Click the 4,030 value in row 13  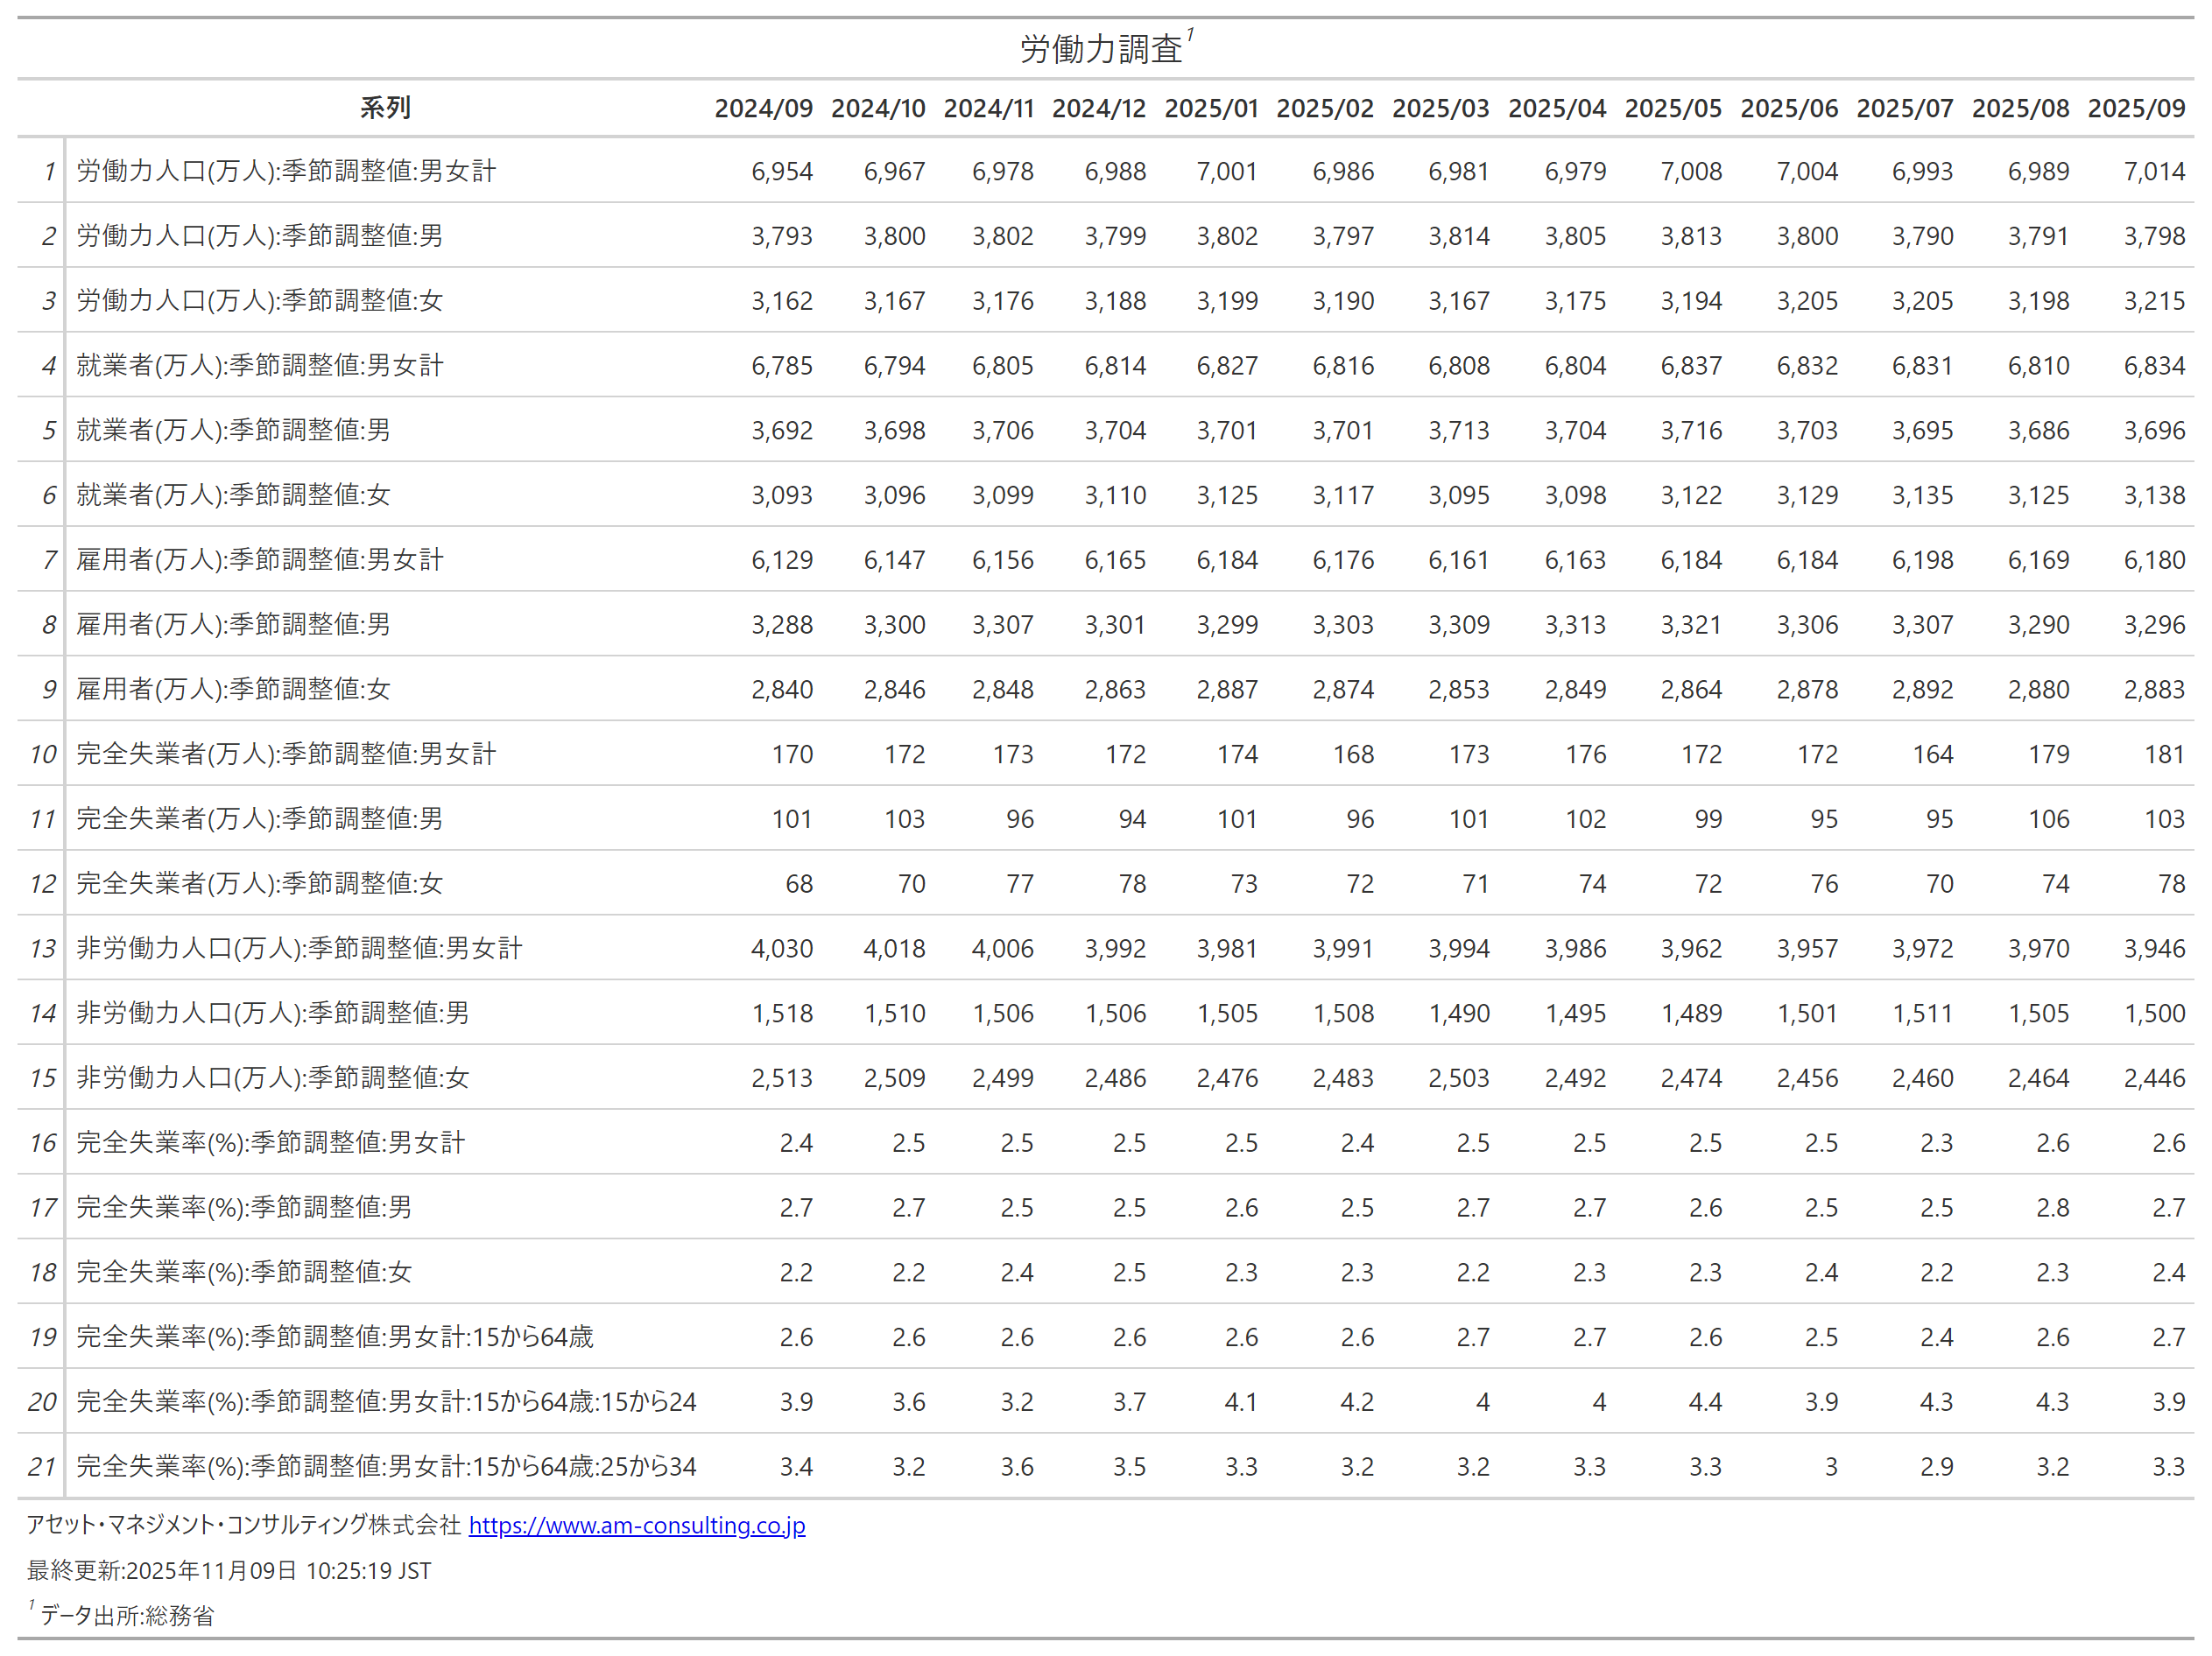781,949
